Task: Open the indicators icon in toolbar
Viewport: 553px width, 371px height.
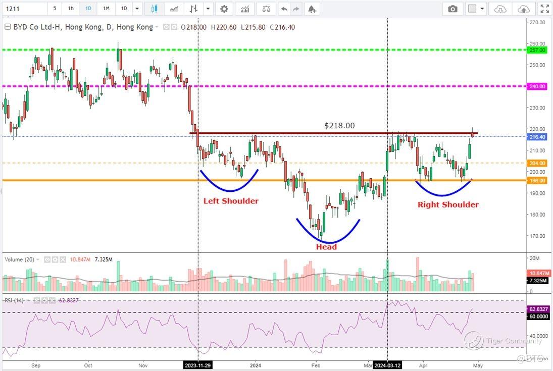Action: pyautogui.click(x=245, y=9)
